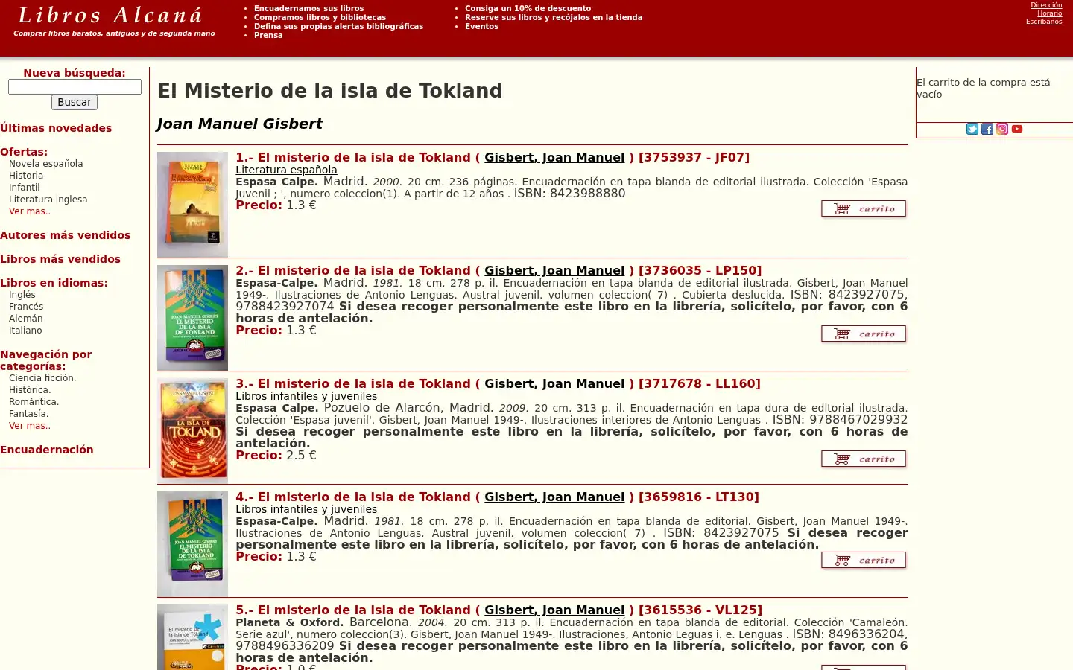Click the Buscar search button

[75, 102]
